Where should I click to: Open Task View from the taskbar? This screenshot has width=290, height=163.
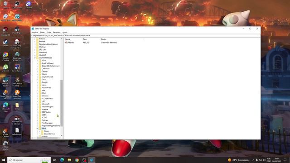pyautogui.click(x=54, y=160)
